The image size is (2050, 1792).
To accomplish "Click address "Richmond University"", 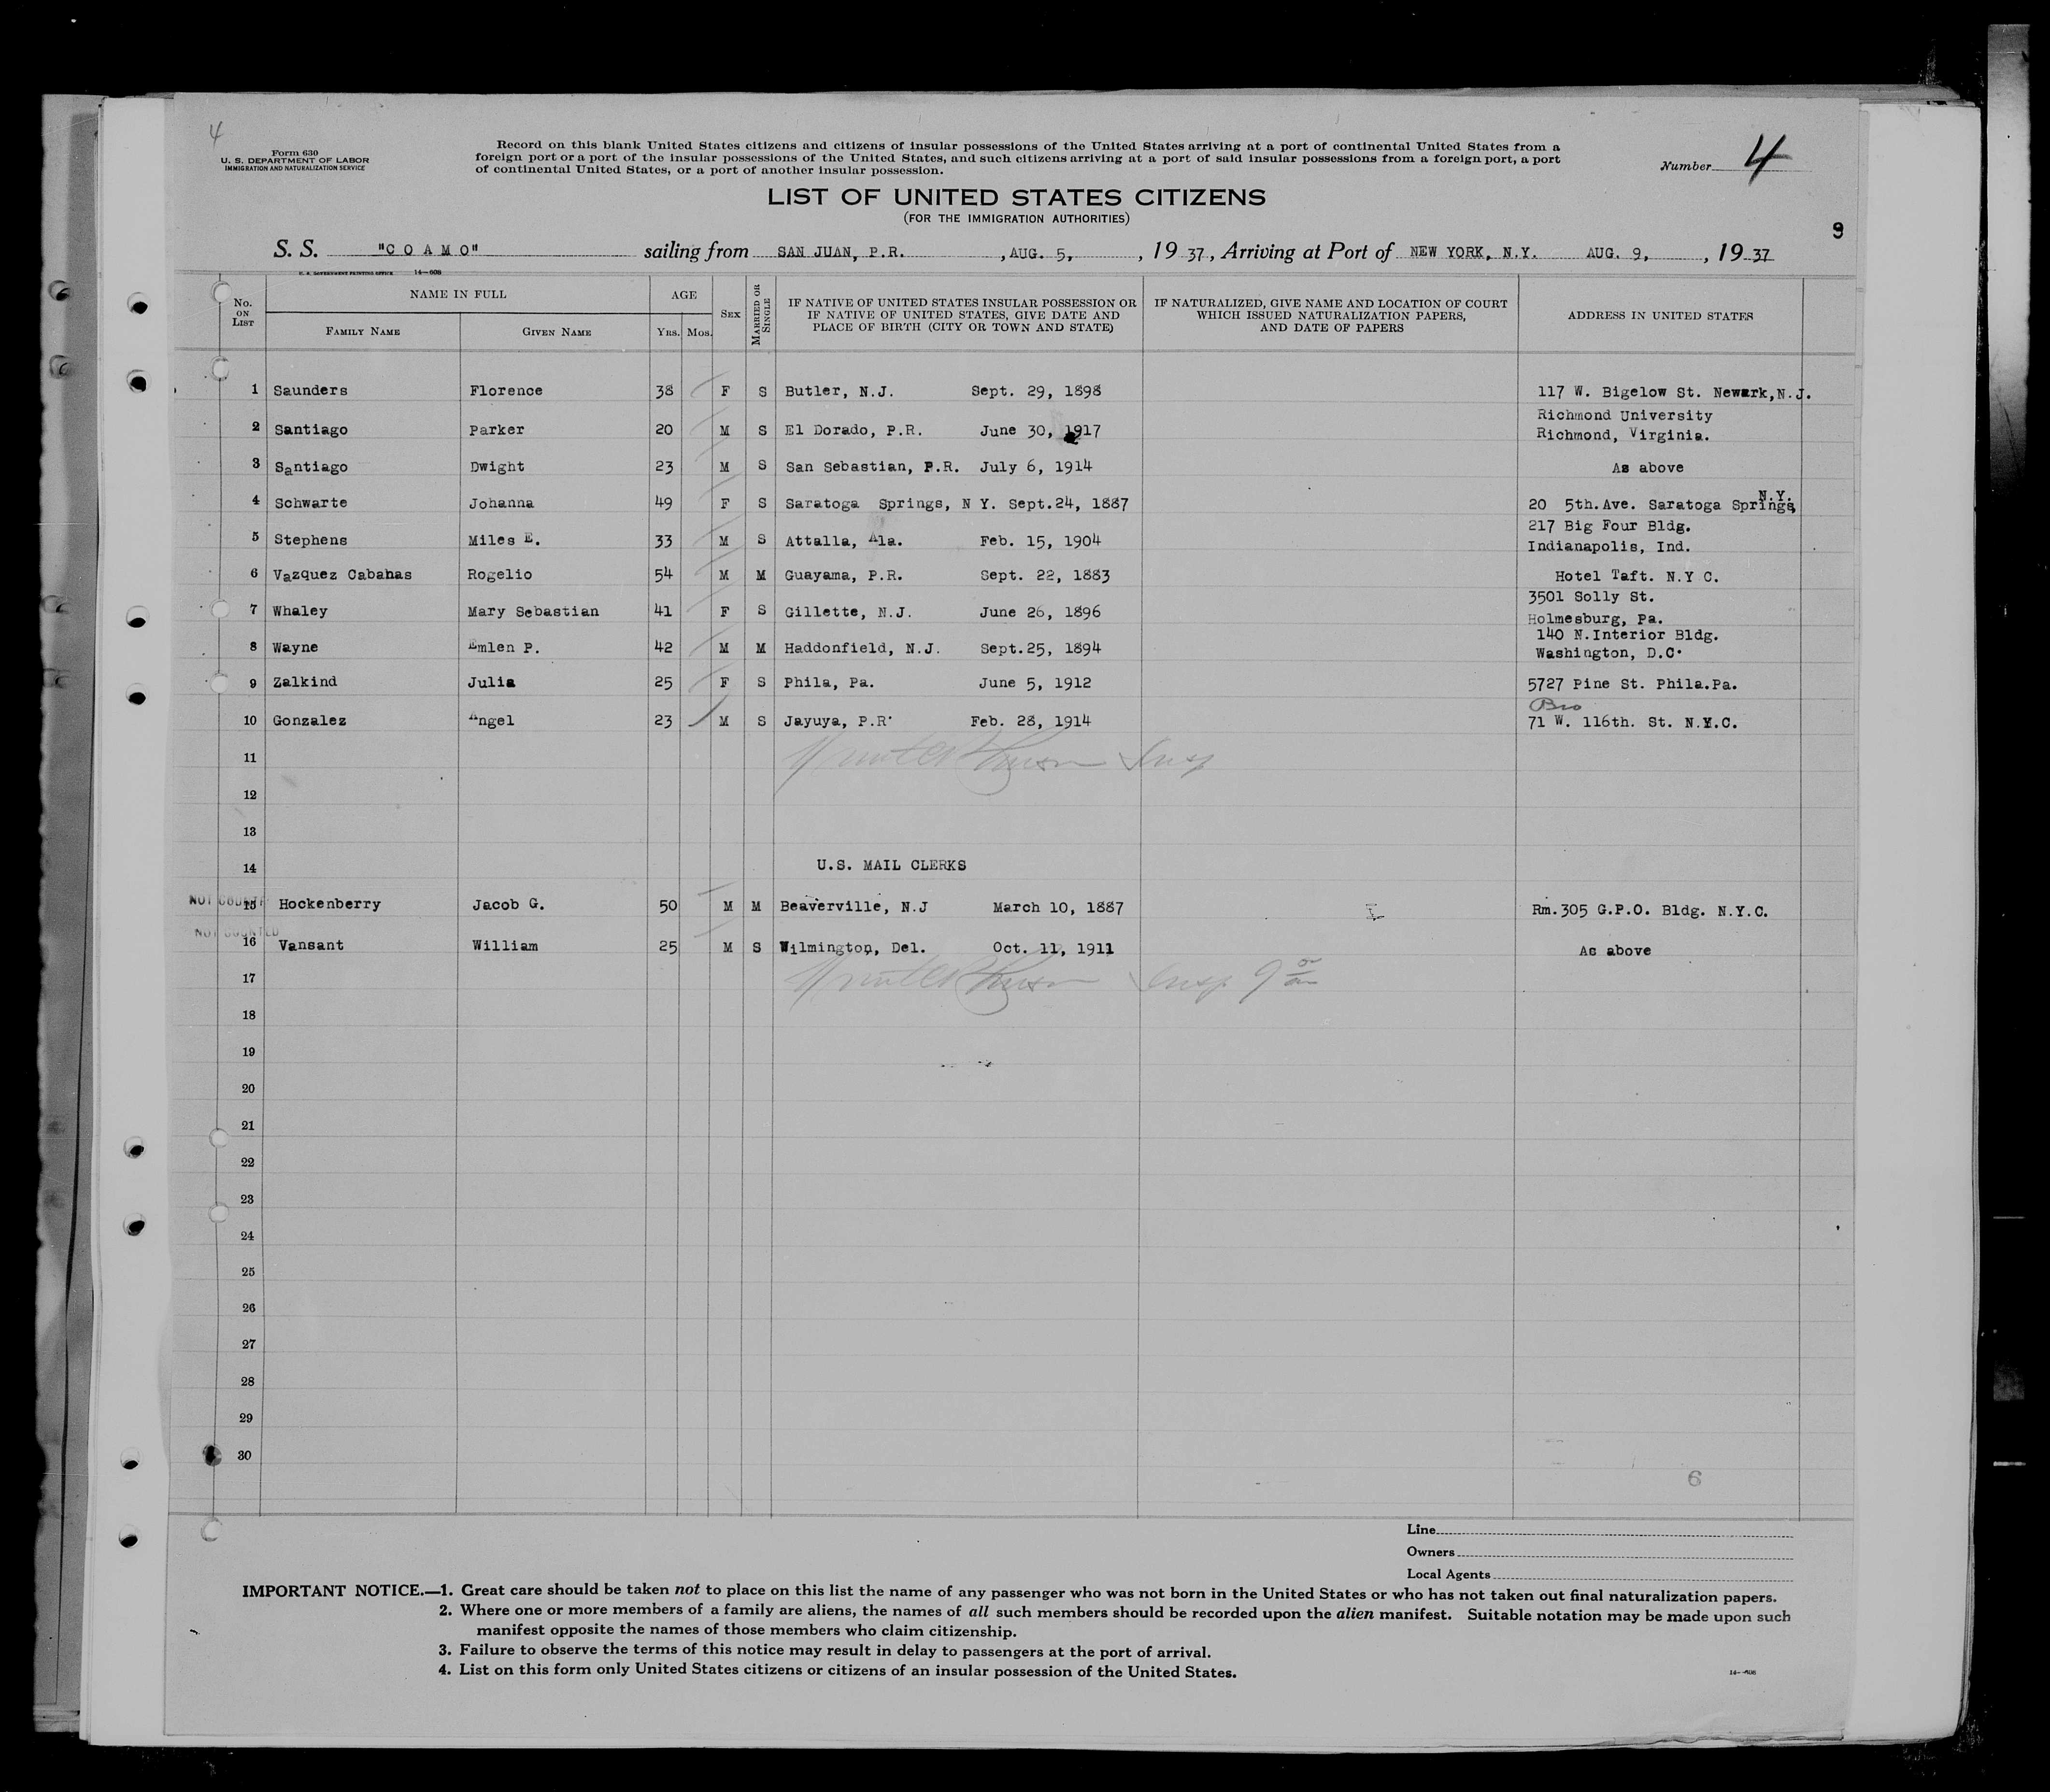I will point(1624,415).
